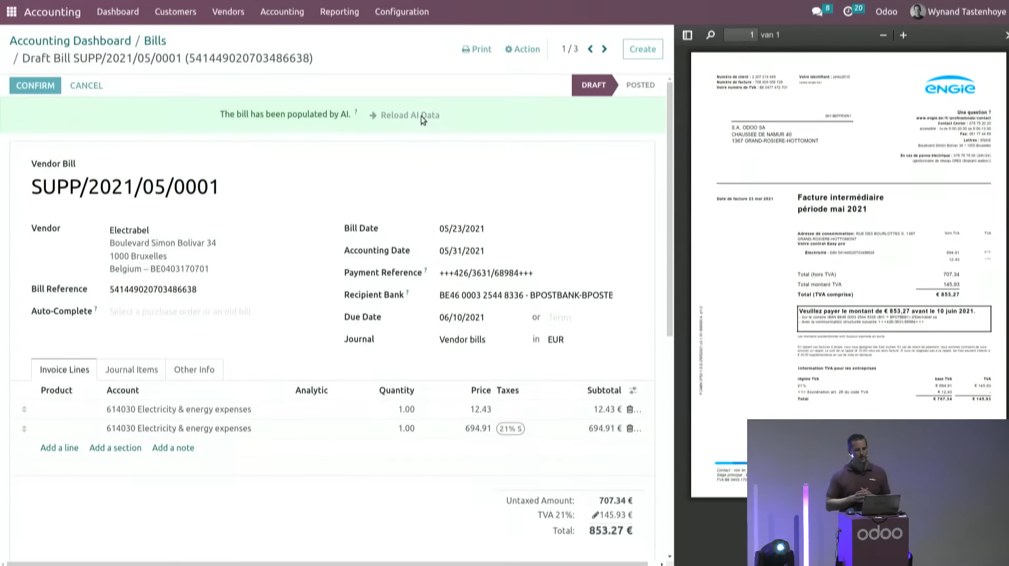The image size is (1009, 566).
Task: Open the Vendors menu
Action: tap(228, 12)
